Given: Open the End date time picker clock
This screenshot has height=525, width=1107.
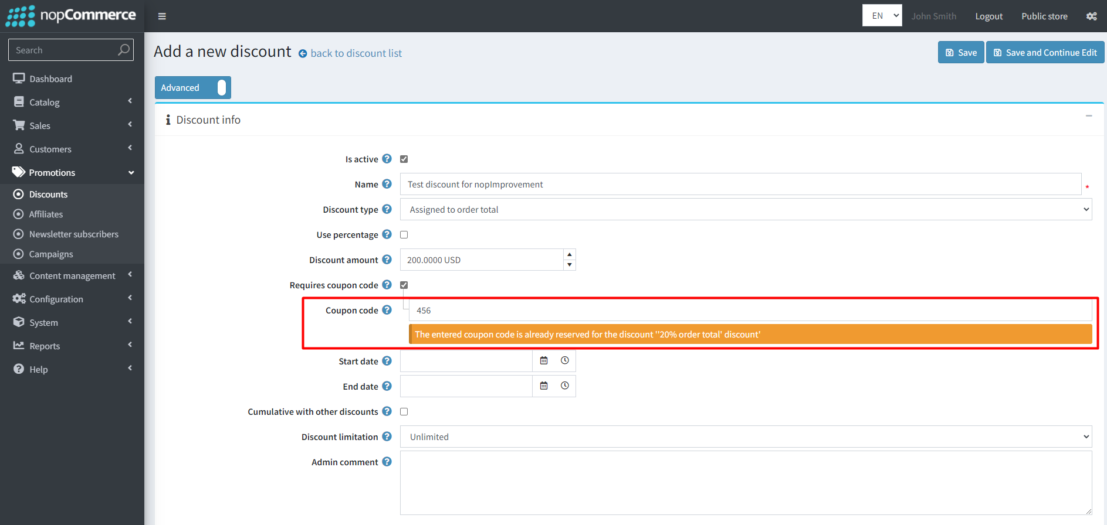Looking at the screenshot, I should tap(565, 386).
